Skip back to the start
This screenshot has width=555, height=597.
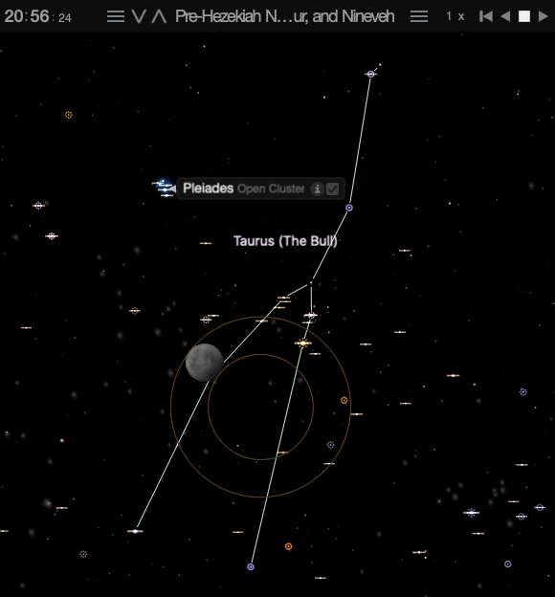[x=486, y=16]
